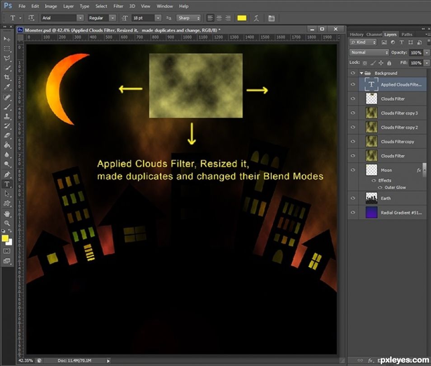Viewport: 431px width, 366px height.
Task: Swap foreground and background colors
Action: (10, 231)
